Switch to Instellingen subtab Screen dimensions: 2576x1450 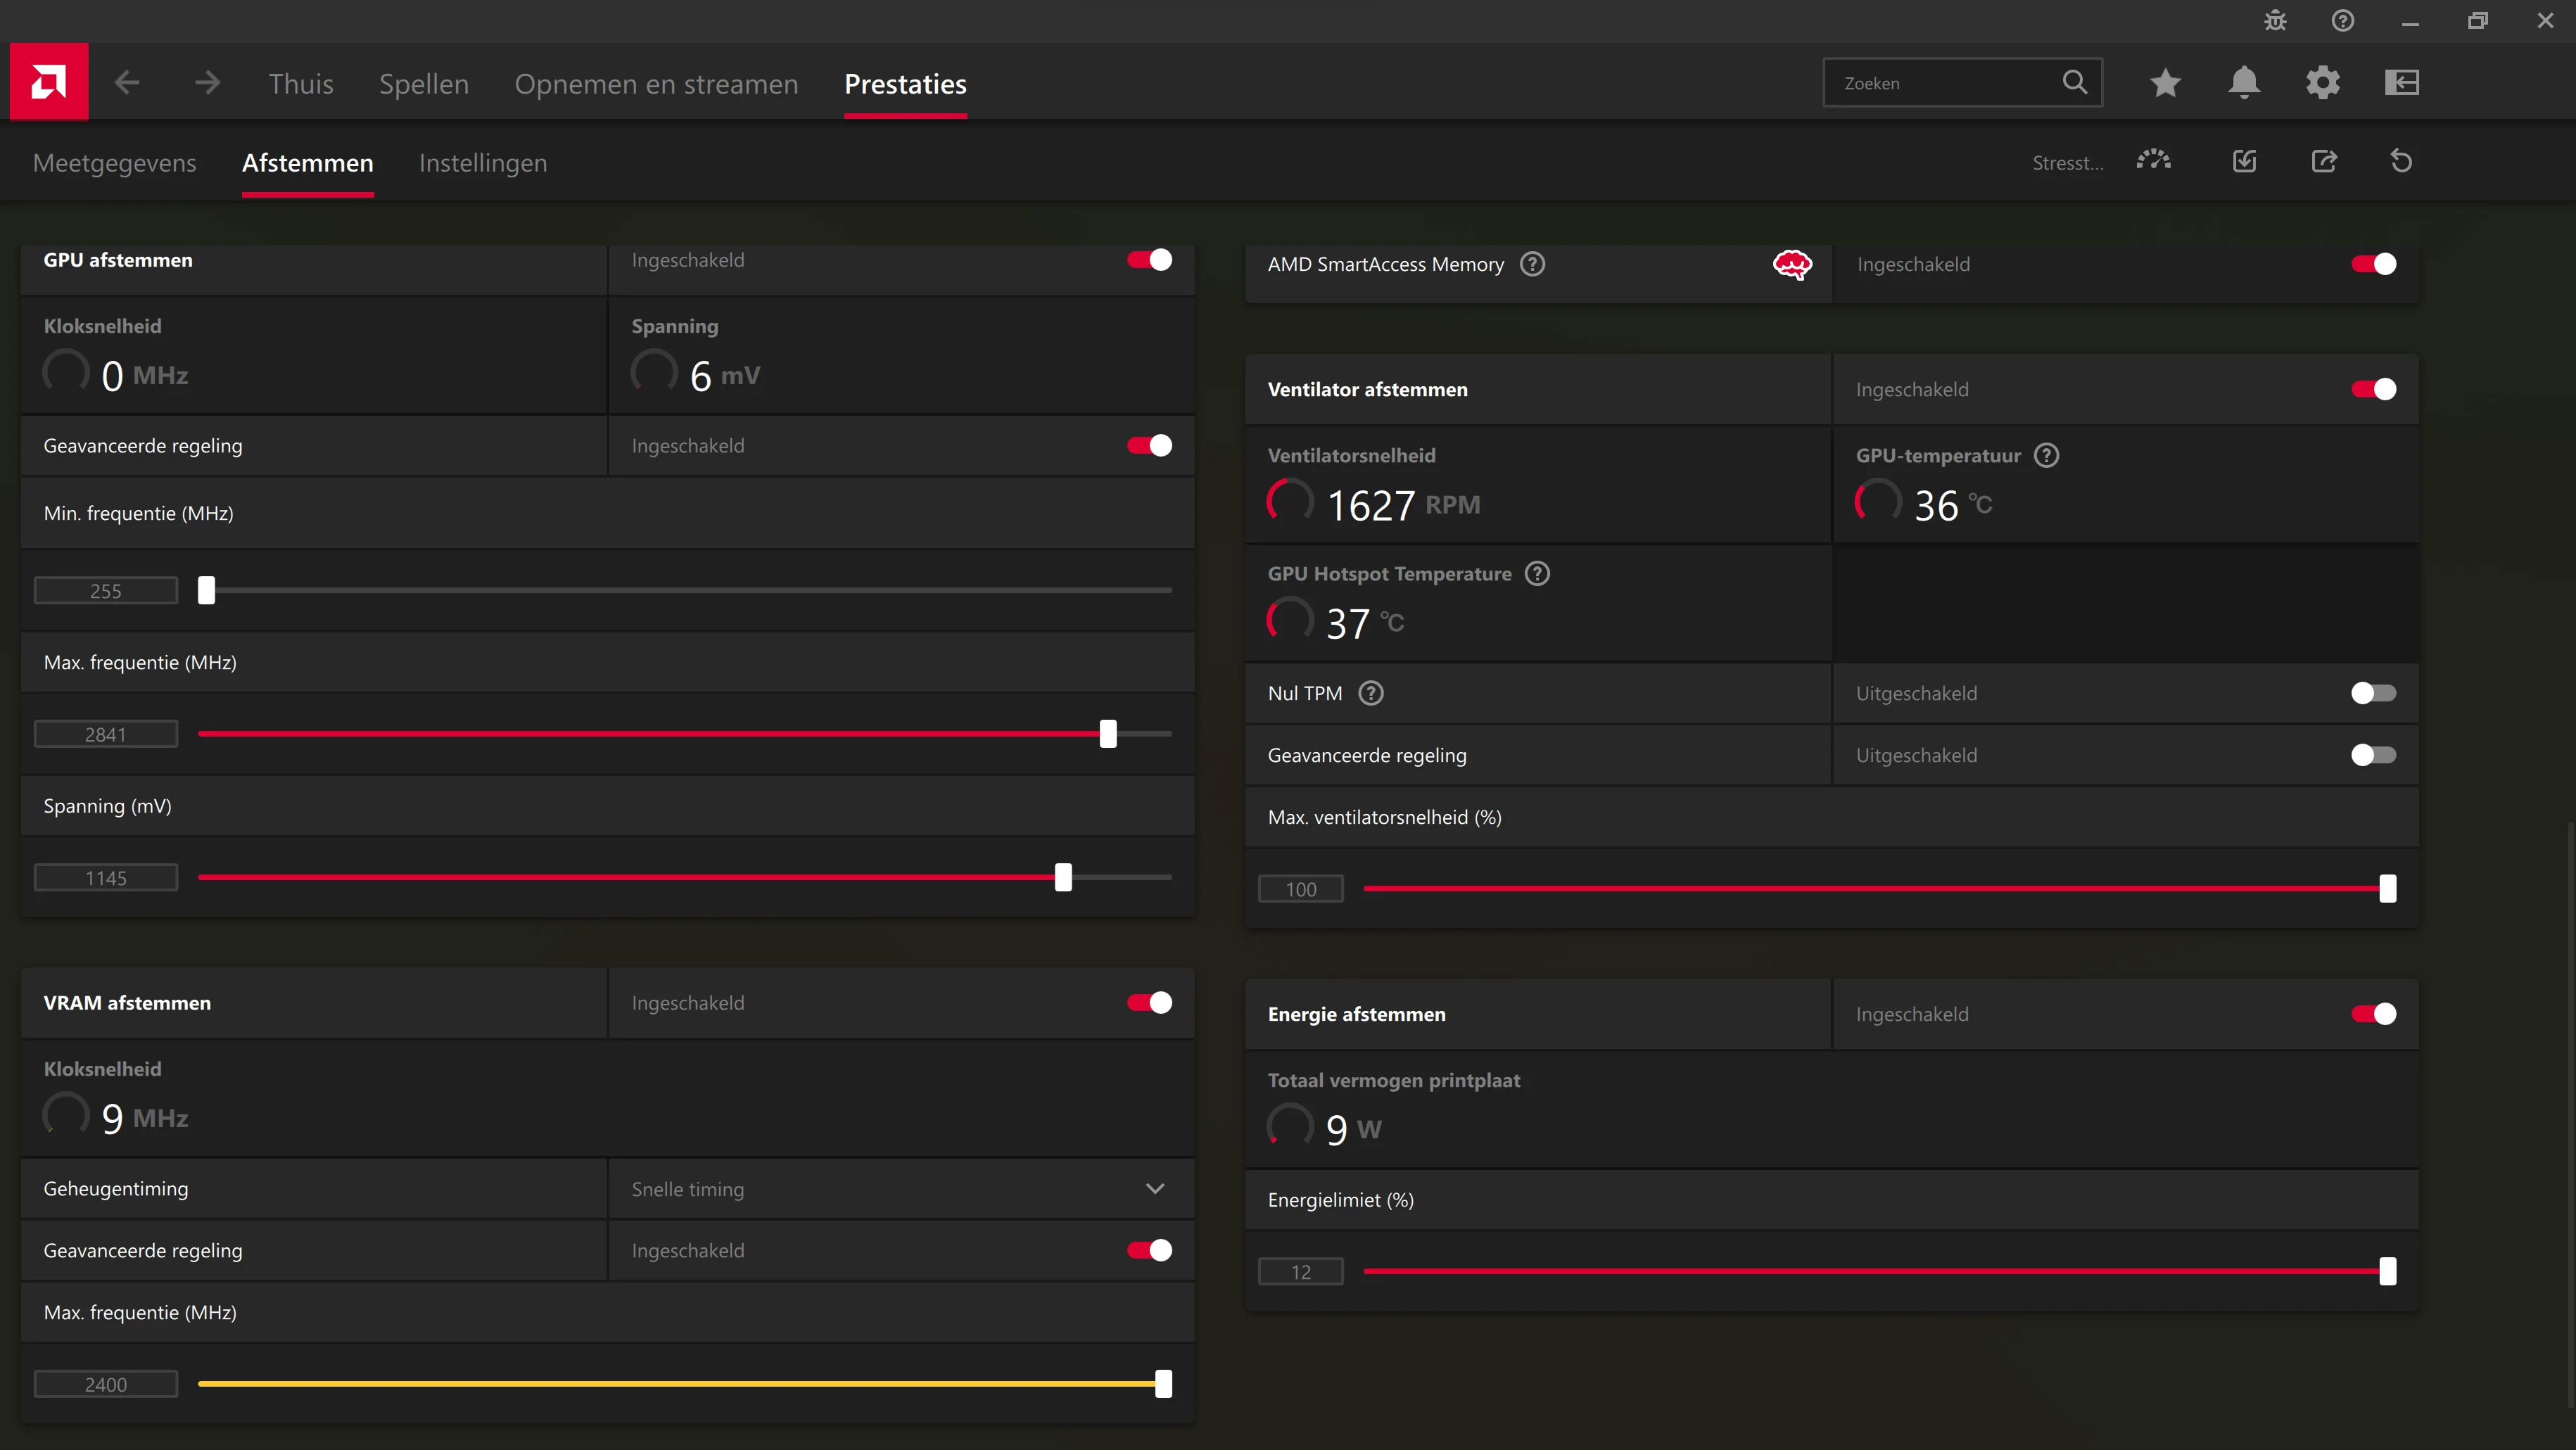[483, 163]
